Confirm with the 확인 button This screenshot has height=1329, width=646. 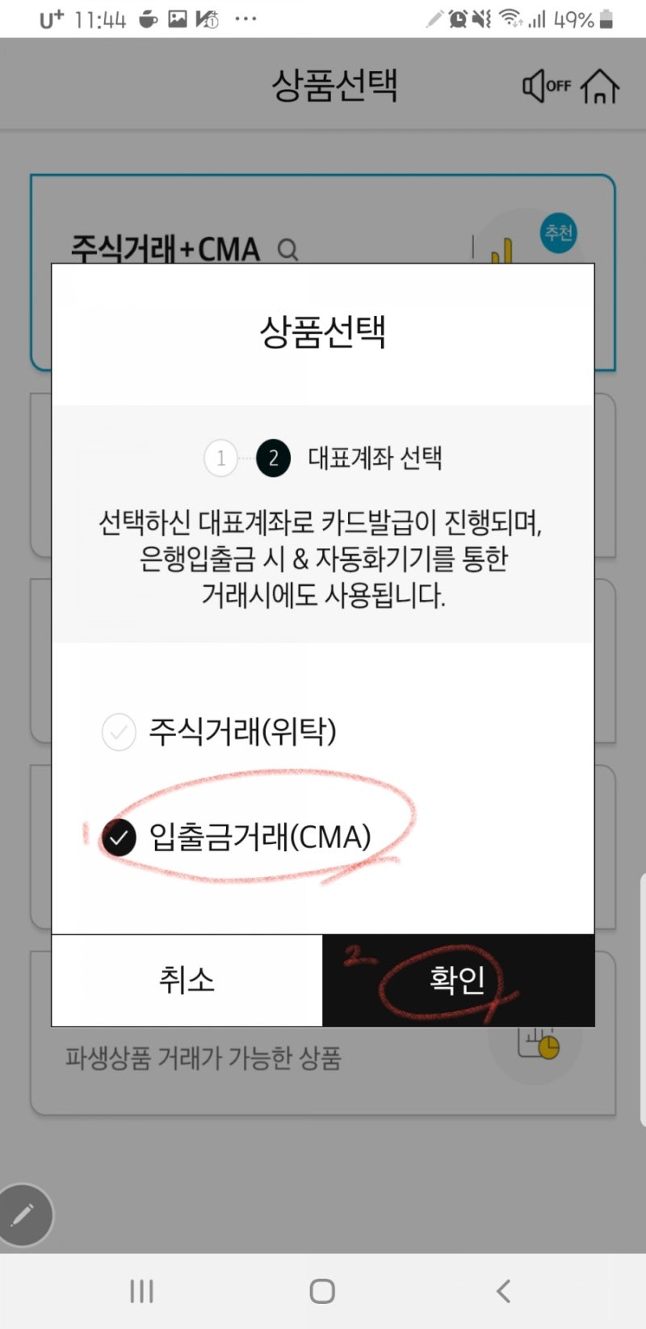click(459, 981)
